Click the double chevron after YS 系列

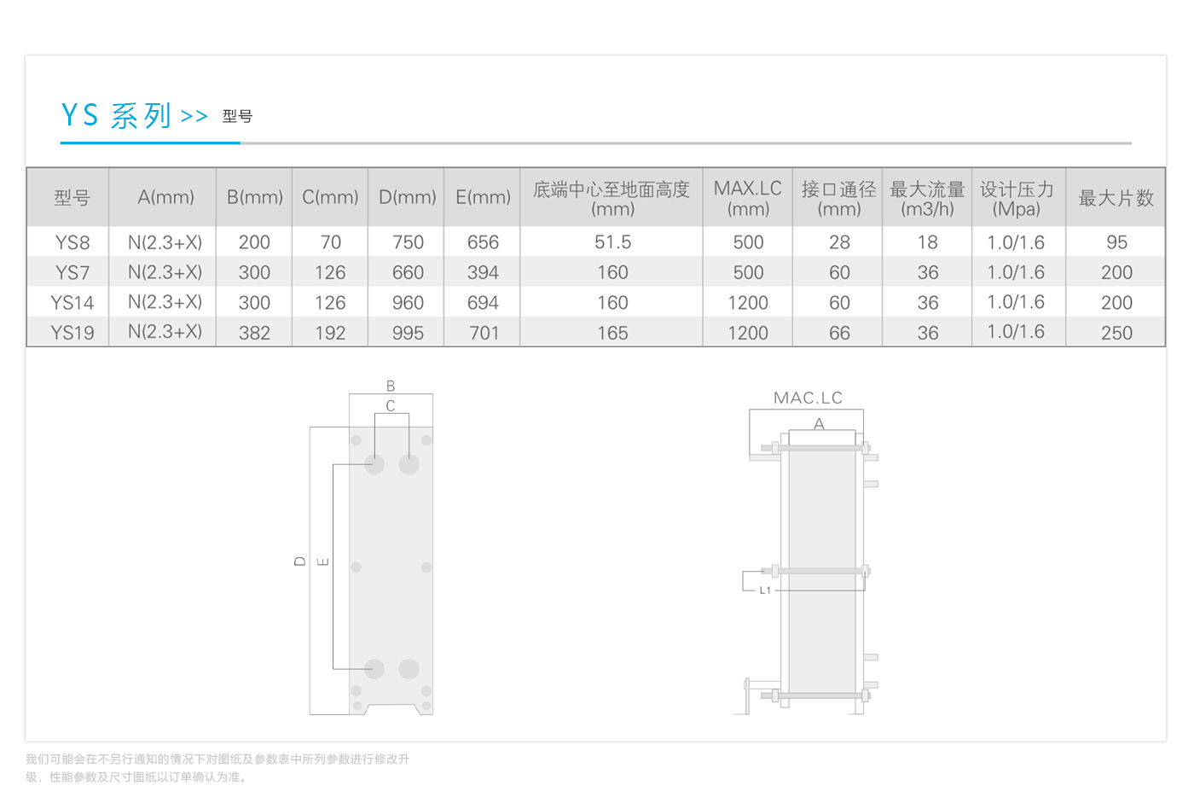(x=194, y=116)
